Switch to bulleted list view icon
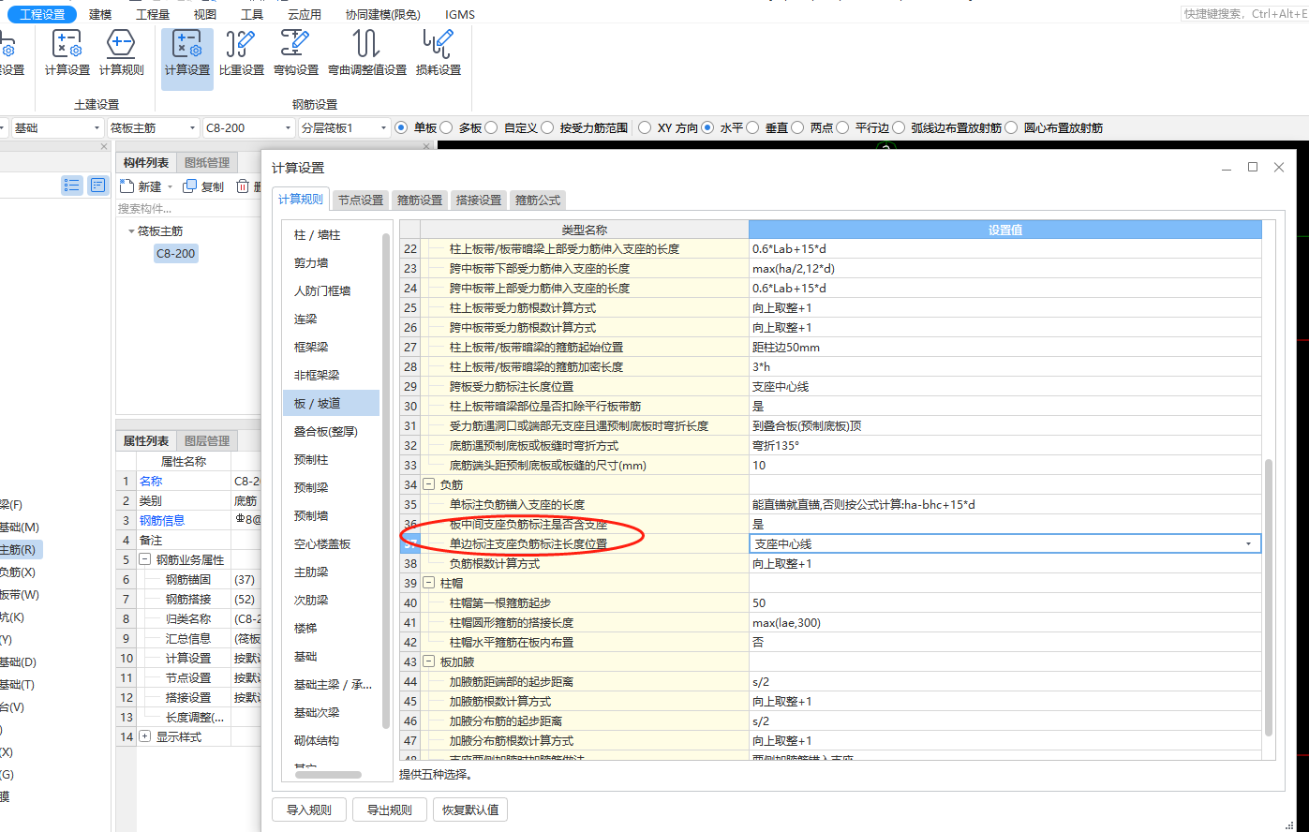Image resolution: width=1309 pixels, height=832 pixels. (x=72, y=186)
